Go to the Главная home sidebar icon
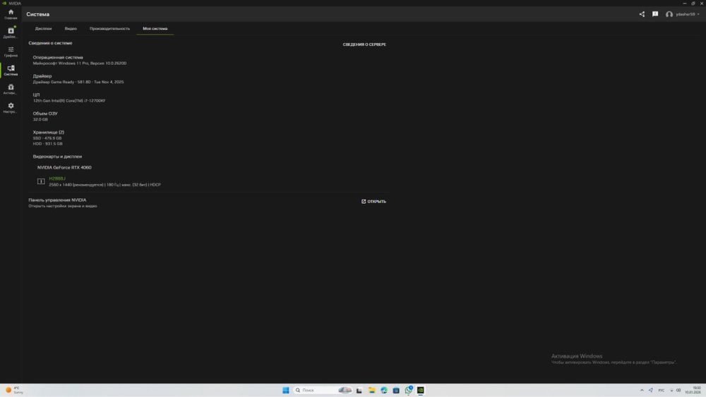The image size is (706, 397). pos(11,14)
